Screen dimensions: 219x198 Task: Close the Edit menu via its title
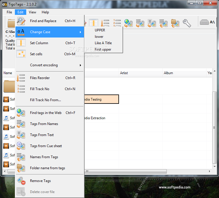click(20, 12)
